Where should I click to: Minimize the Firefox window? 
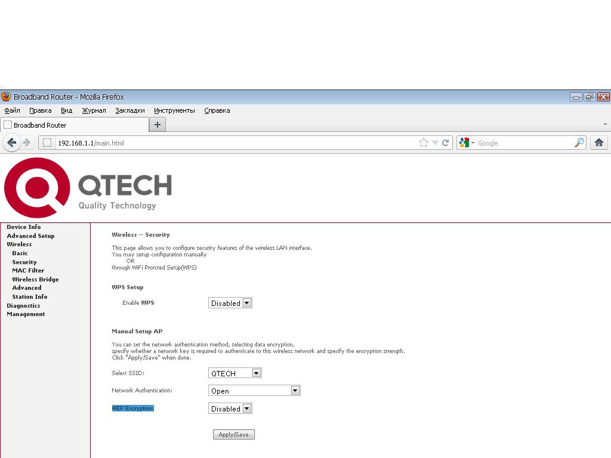pyautogui.click(x=576, y=97)
